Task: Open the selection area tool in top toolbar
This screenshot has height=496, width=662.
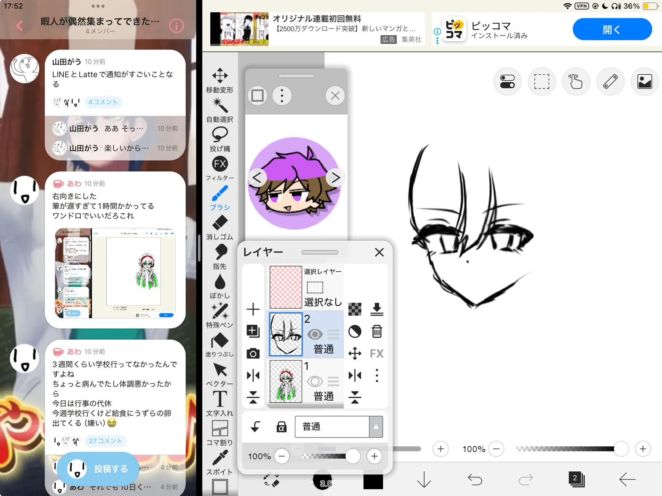Action: (x=541, y=81)
